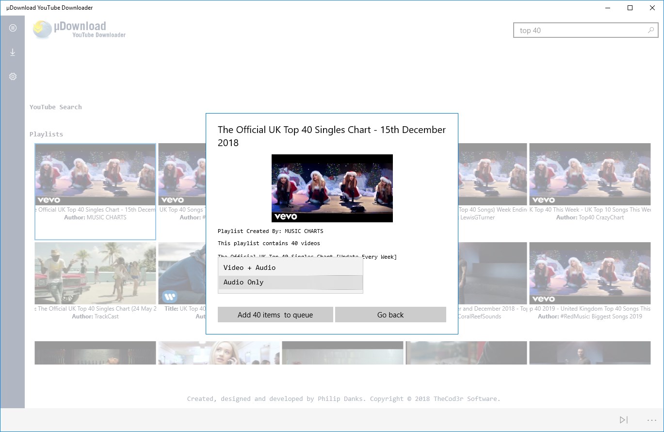This screenshot has height=432, width=664.
Task: Click 'This playlist contains 40 videos' text
Action: 269,243
